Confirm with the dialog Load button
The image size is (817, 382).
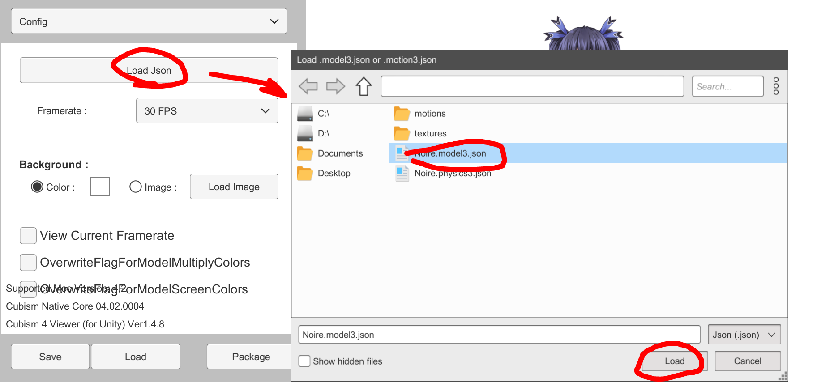pyautogui.click(x=675, y=361)
